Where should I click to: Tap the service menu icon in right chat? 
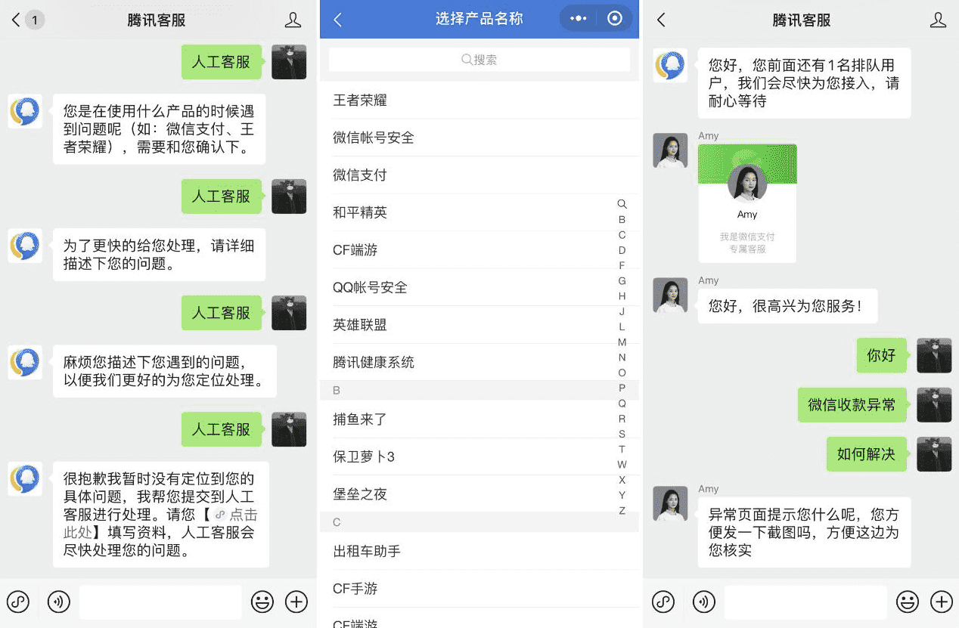663,602
